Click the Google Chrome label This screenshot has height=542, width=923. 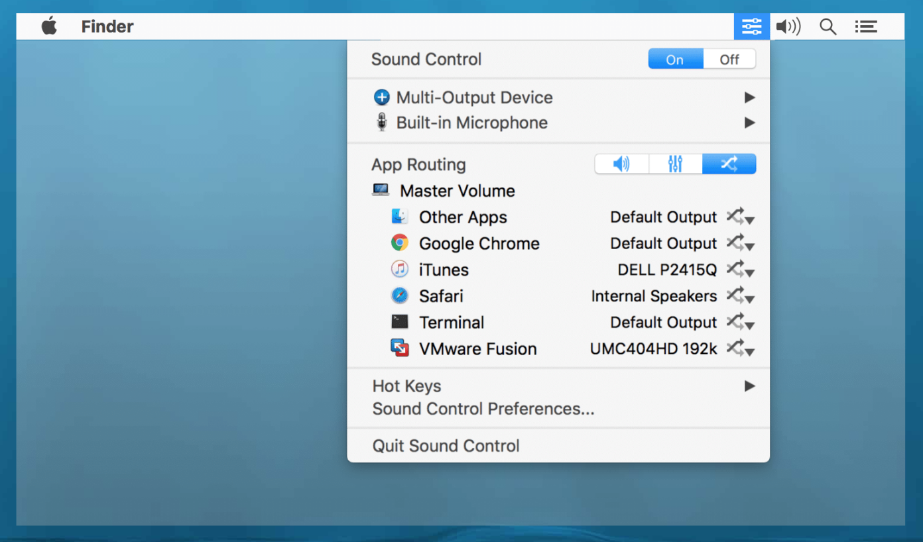(x=479, y=244)
